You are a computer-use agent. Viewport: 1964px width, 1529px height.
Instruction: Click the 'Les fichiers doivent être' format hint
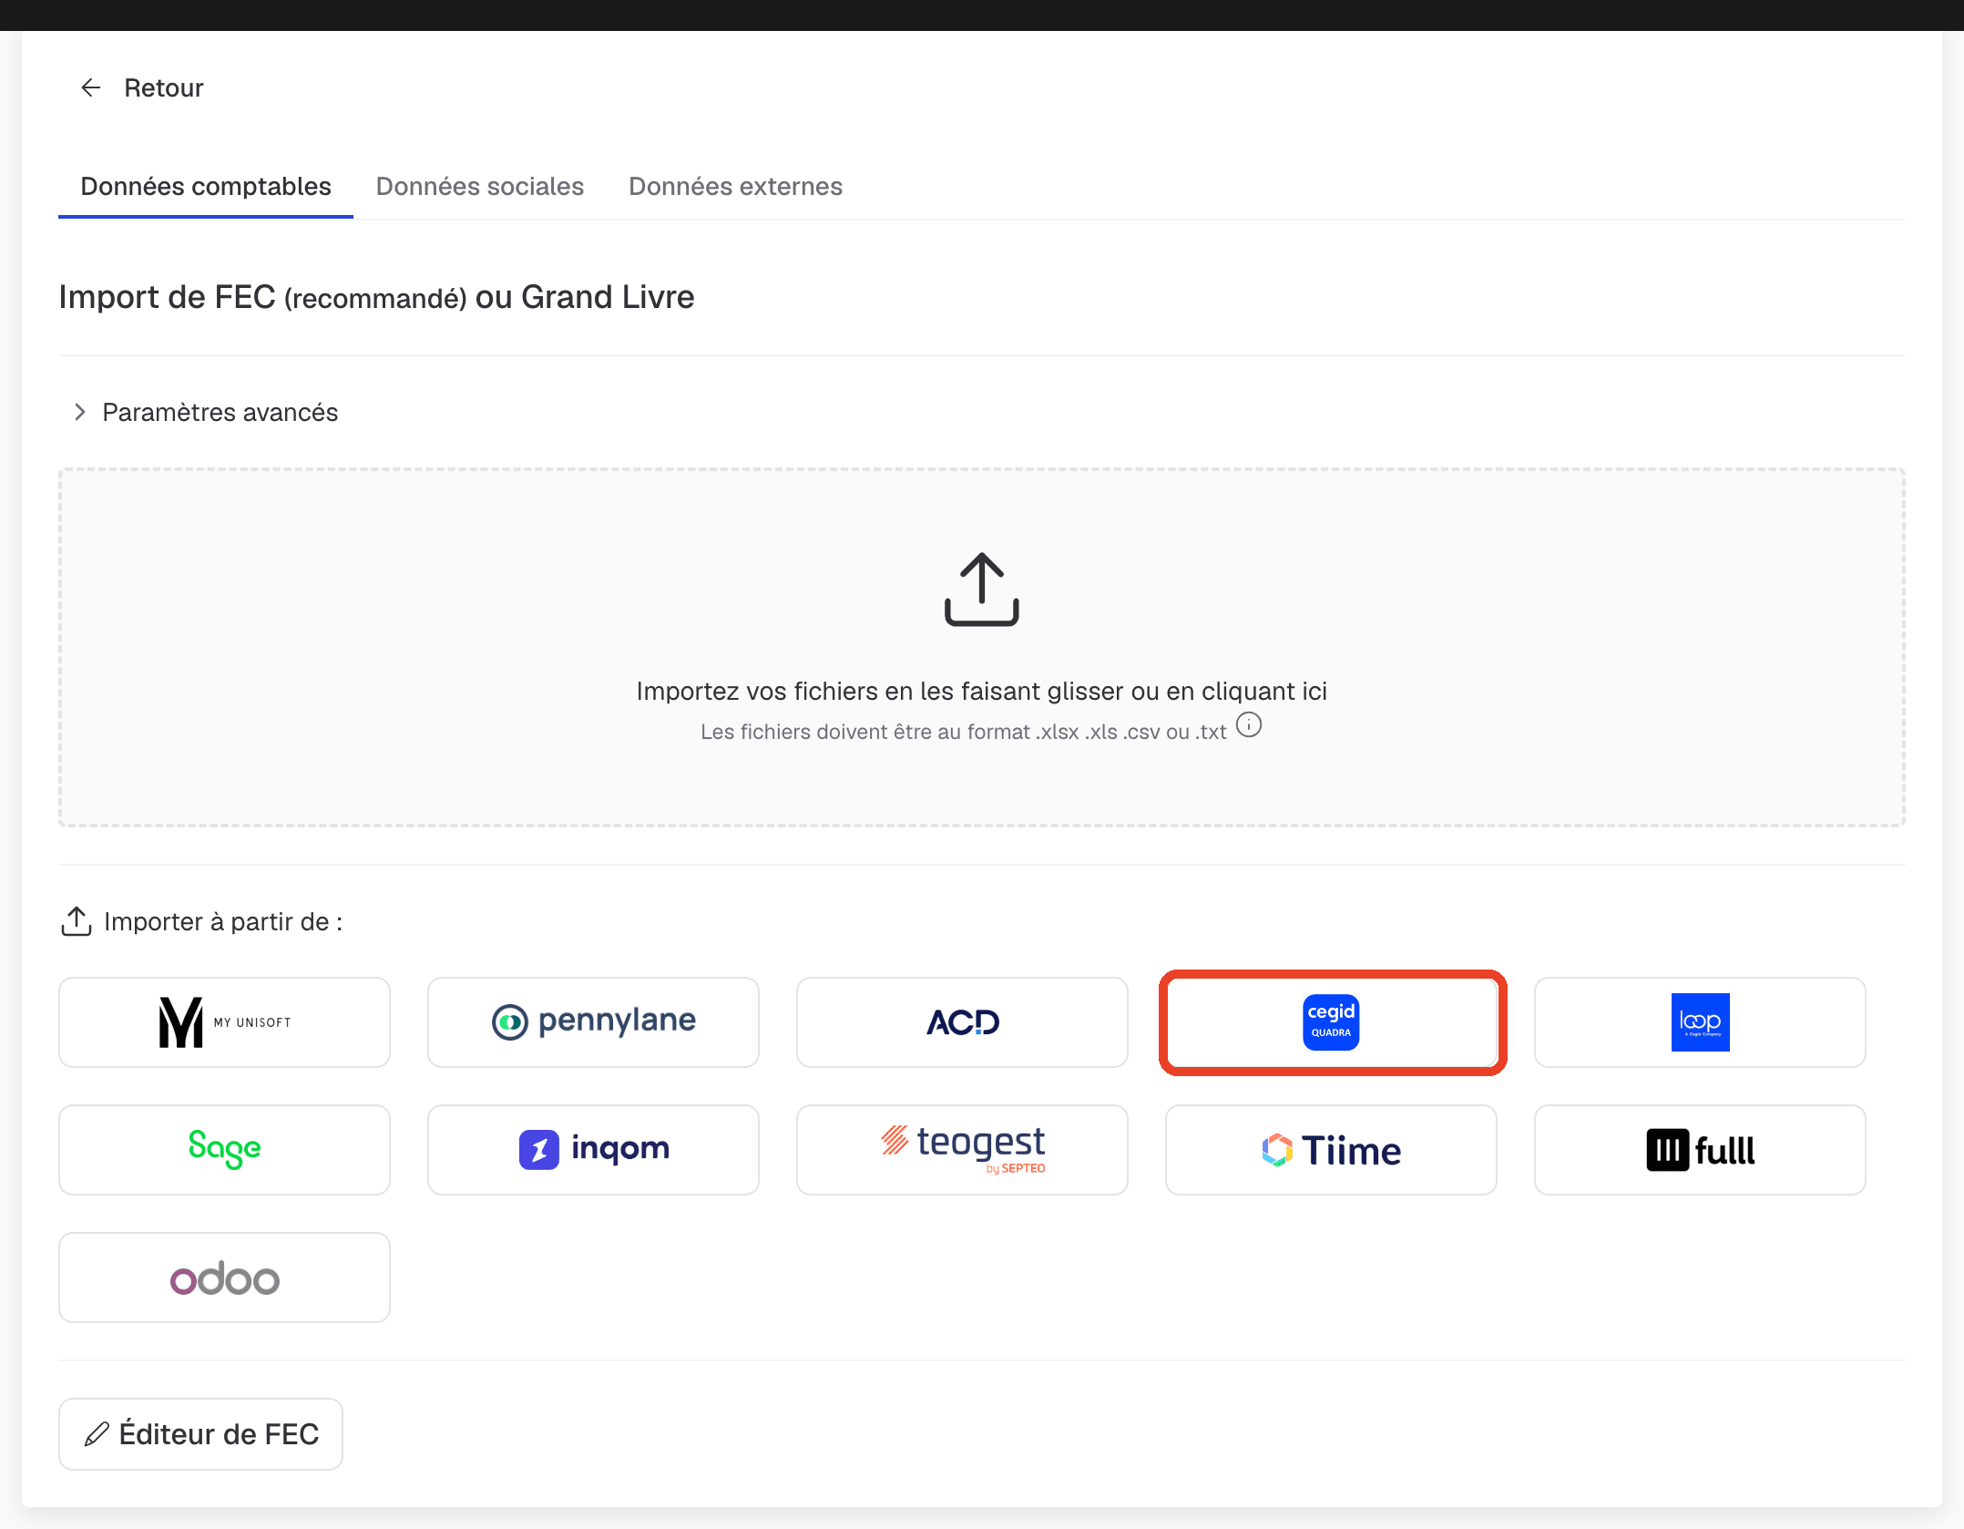tap(963, 732)
